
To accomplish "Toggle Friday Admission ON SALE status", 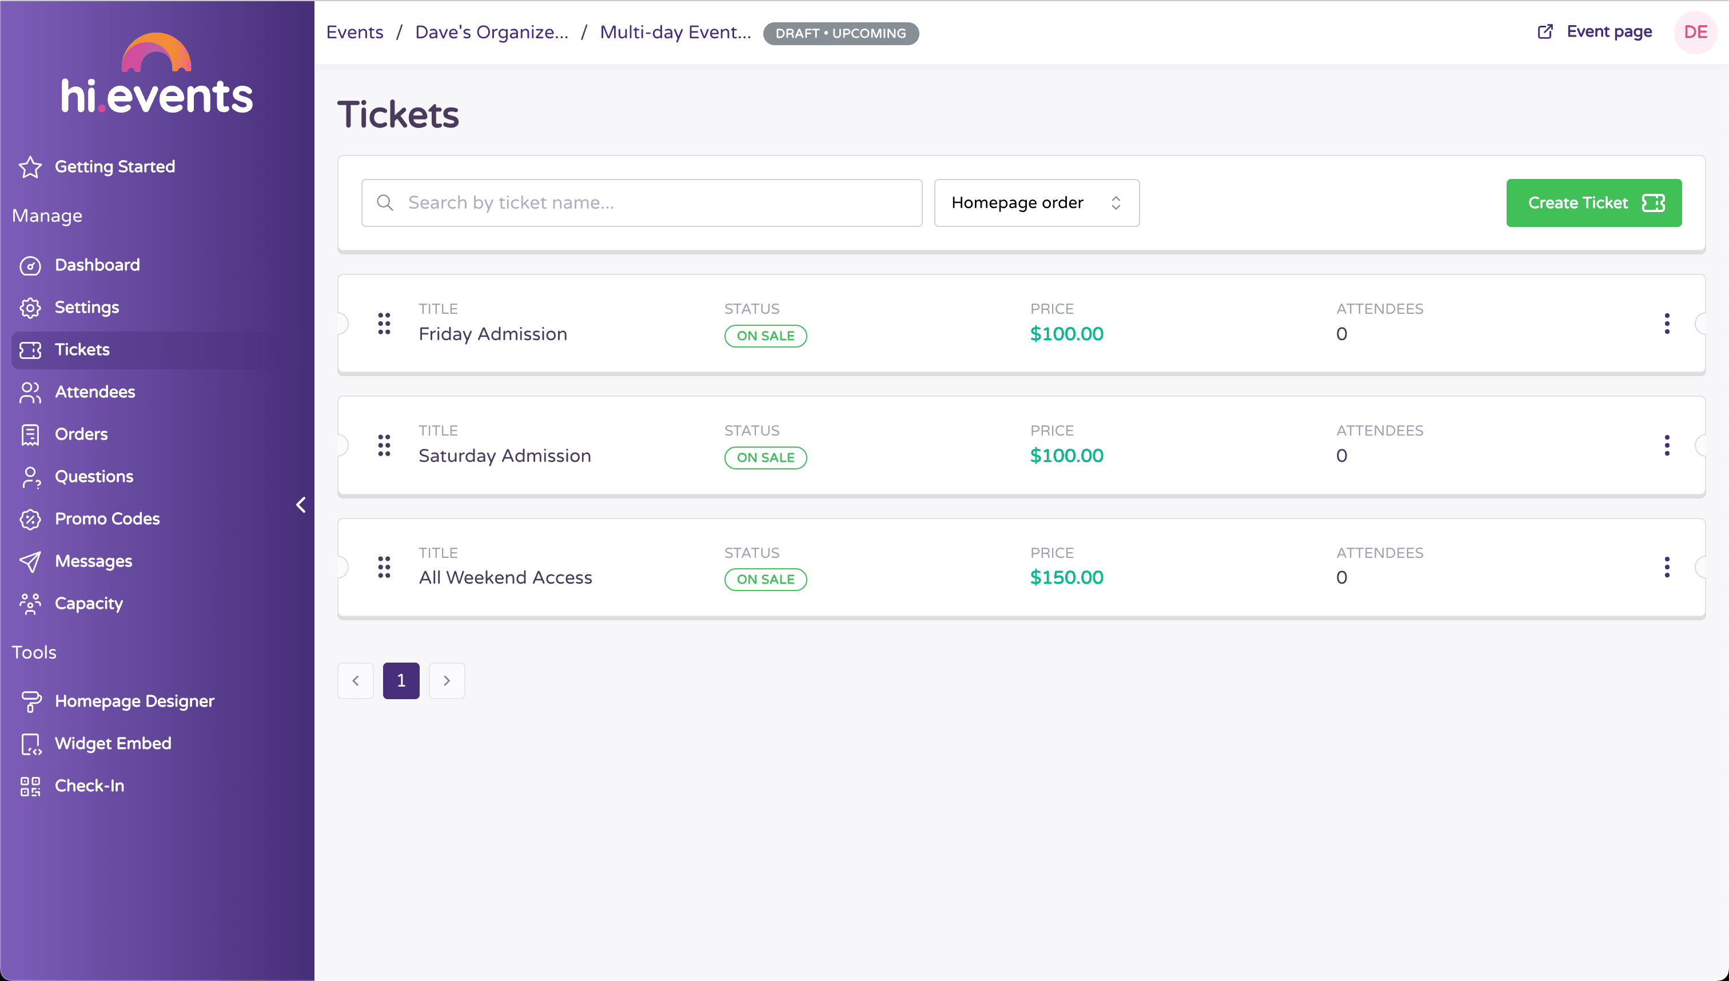I will coord(766,335).
